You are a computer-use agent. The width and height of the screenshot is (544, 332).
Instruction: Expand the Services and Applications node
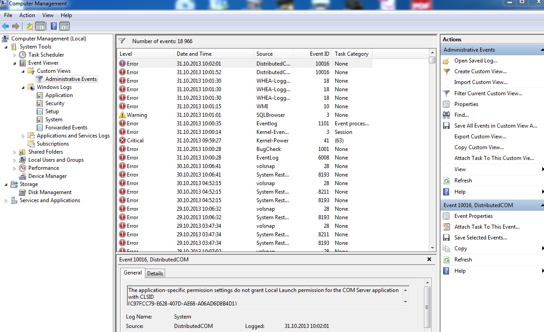tap(6, 200)
